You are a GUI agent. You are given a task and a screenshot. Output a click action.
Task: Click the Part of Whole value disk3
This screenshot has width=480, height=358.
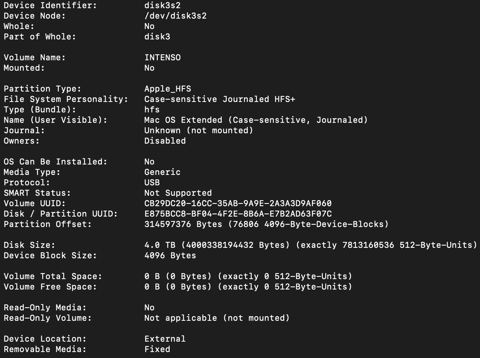(157, 37)
